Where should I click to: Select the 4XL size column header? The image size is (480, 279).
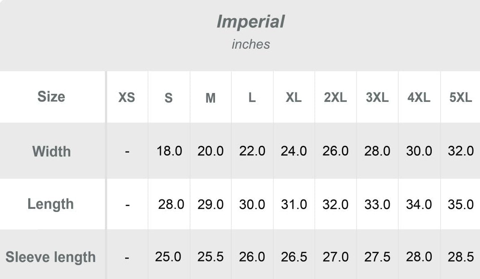point(419,97)
